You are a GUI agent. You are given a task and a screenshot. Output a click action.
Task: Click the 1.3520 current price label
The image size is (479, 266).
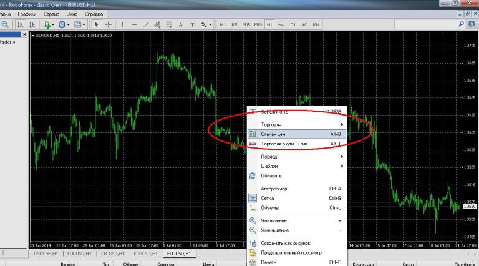click(470, 207)
